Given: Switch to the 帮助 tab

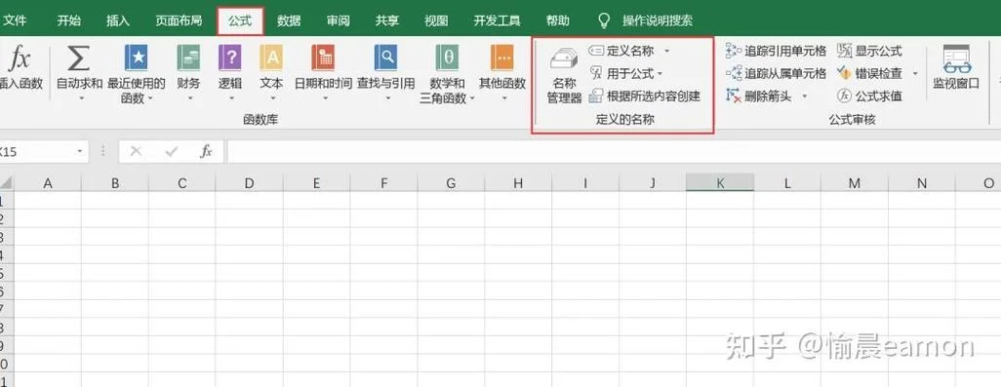Looking at the screenshot, I should [558, 20].
